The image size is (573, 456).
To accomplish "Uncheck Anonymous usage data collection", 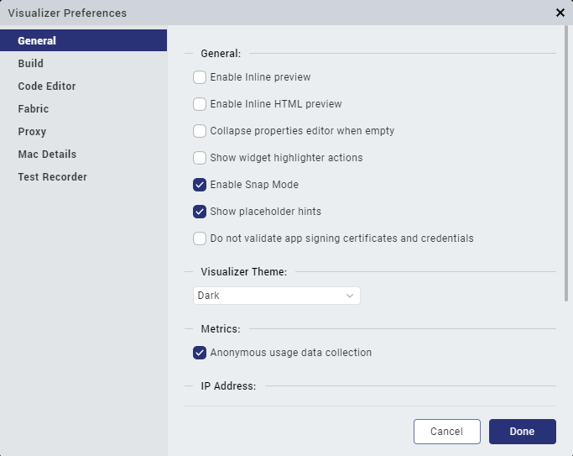I will [200, 353].
